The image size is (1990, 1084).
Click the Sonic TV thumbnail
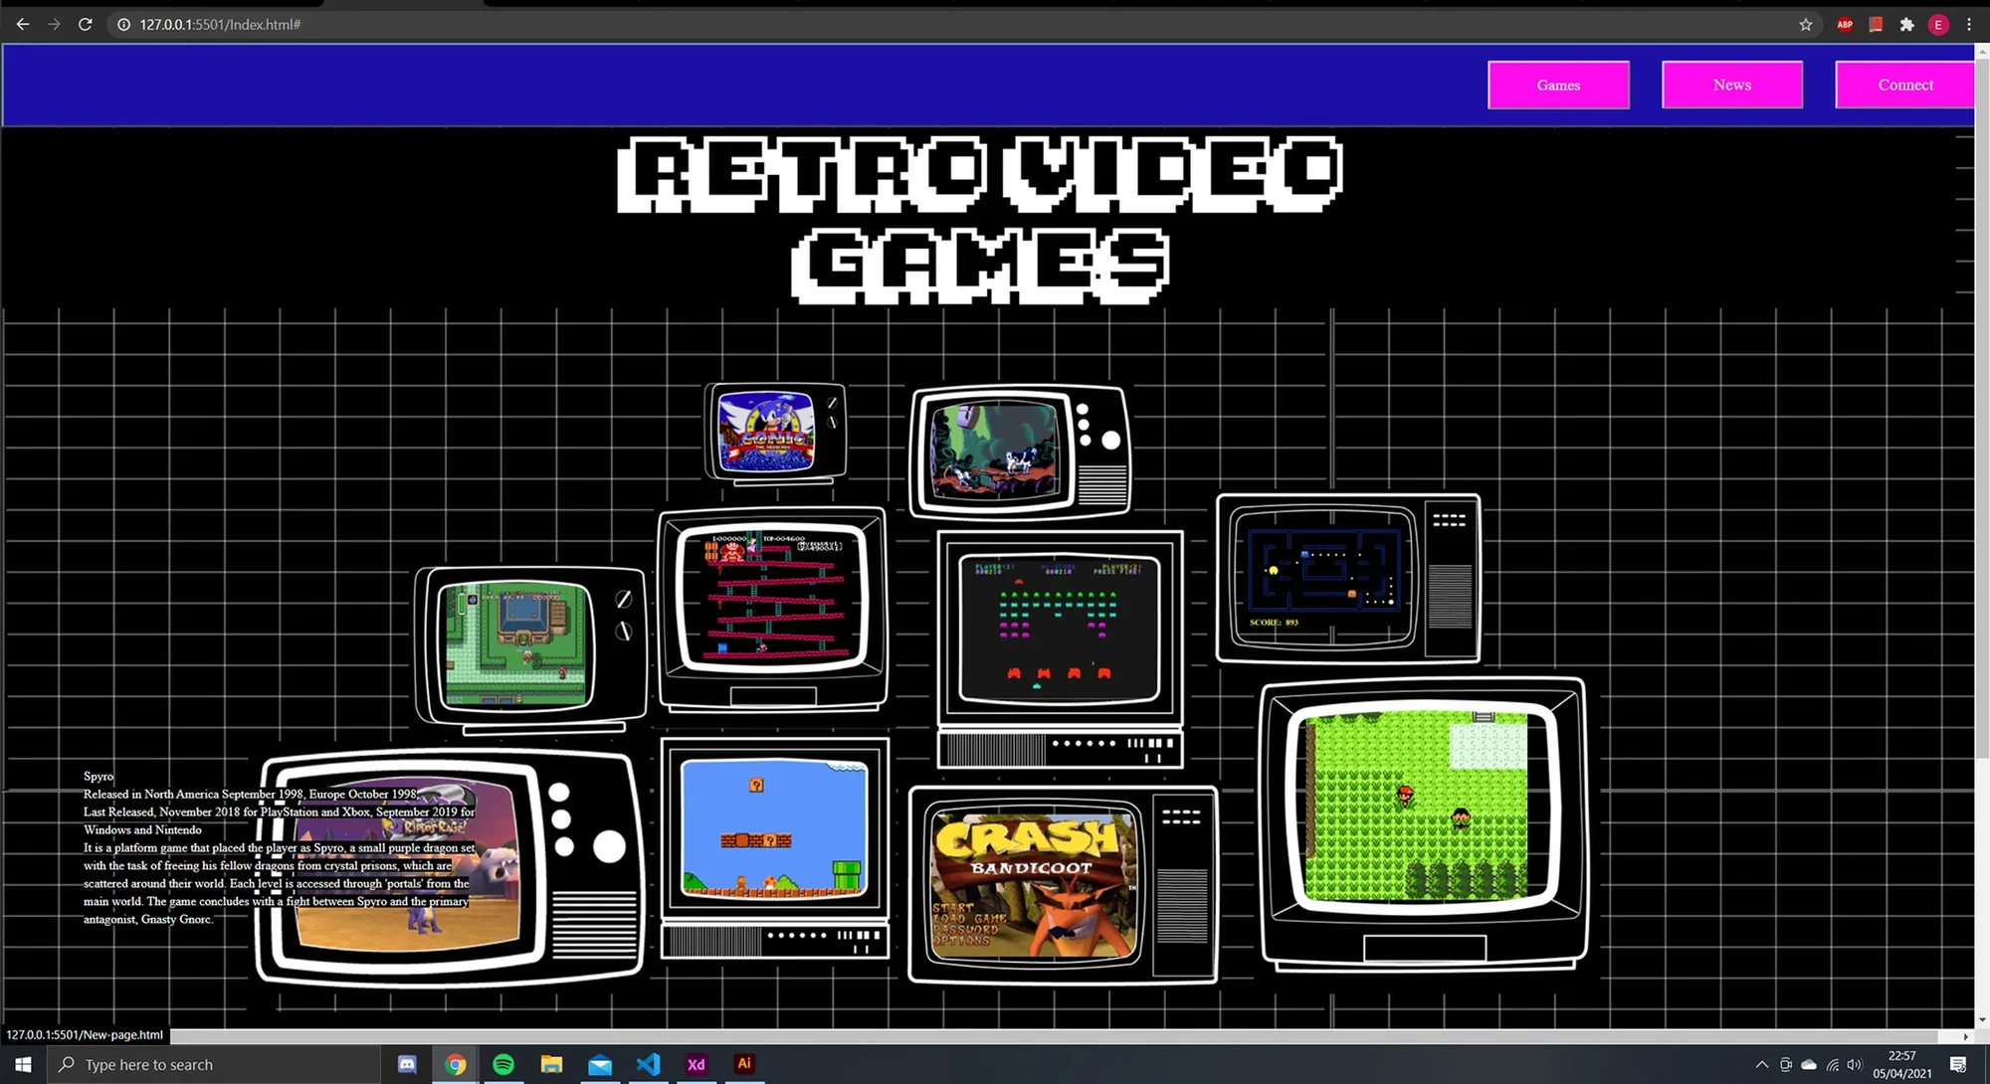pyautogui.click(x=775, y=434)
